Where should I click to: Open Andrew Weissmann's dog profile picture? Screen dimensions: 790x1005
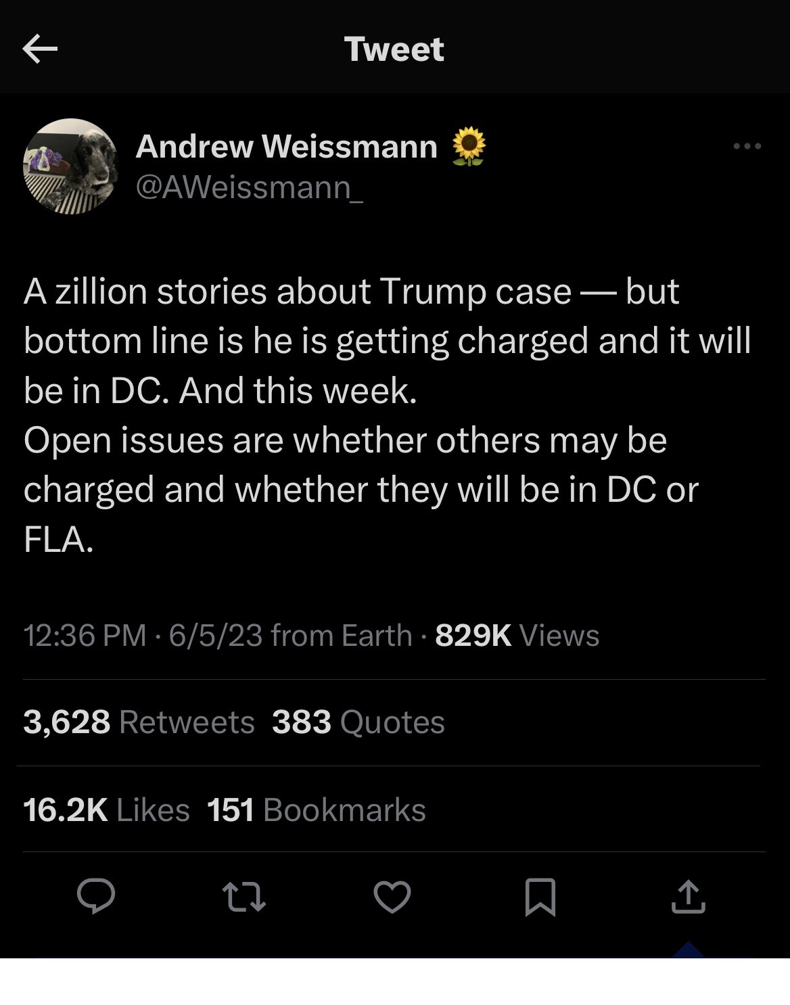click(x=70, y=166)
